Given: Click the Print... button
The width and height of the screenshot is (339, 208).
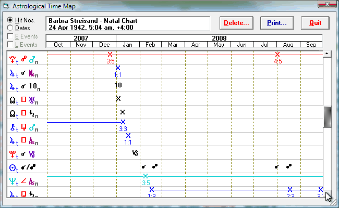Looking at the screenshot, I should pos(277,23).
